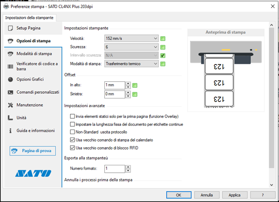Click the Pagina di prova button
Viewport: 279px width, 202px height.
(x=32, y=151)
